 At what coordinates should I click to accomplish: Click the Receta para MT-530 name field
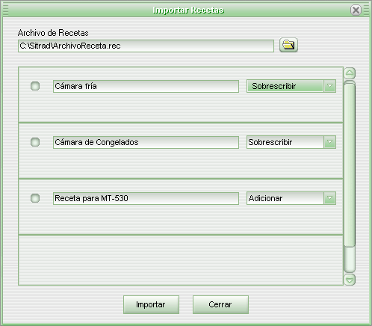tap(146, 198)
